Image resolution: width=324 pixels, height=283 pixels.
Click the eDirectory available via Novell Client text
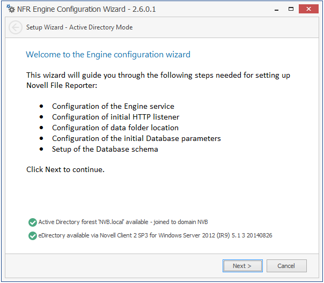click(155, 235)
